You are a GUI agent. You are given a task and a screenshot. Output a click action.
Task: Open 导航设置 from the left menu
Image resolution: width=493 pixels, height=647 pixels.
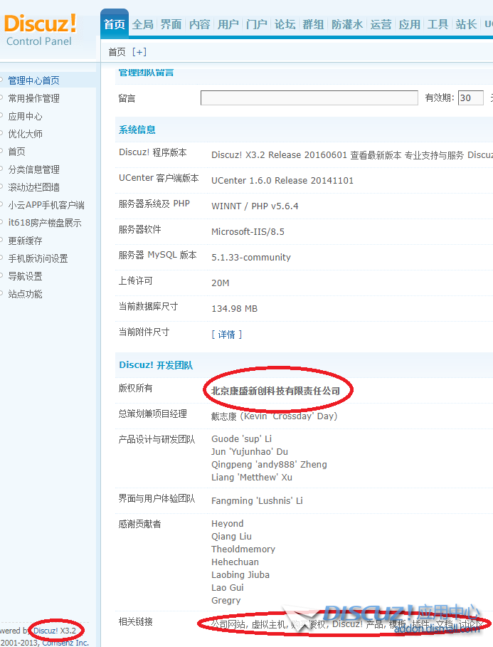click(x=25, y=276)
